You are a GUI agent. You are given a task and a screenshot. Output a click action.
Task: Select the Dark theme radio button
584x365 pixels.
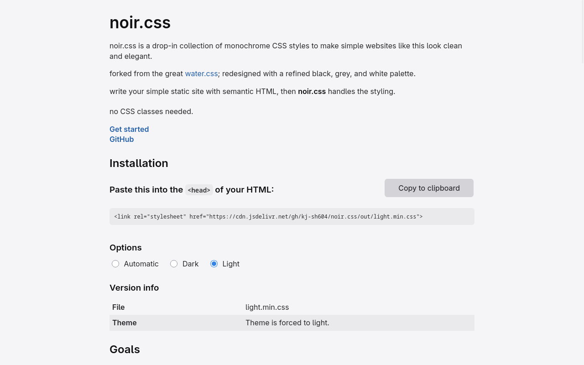pos(174,264)
